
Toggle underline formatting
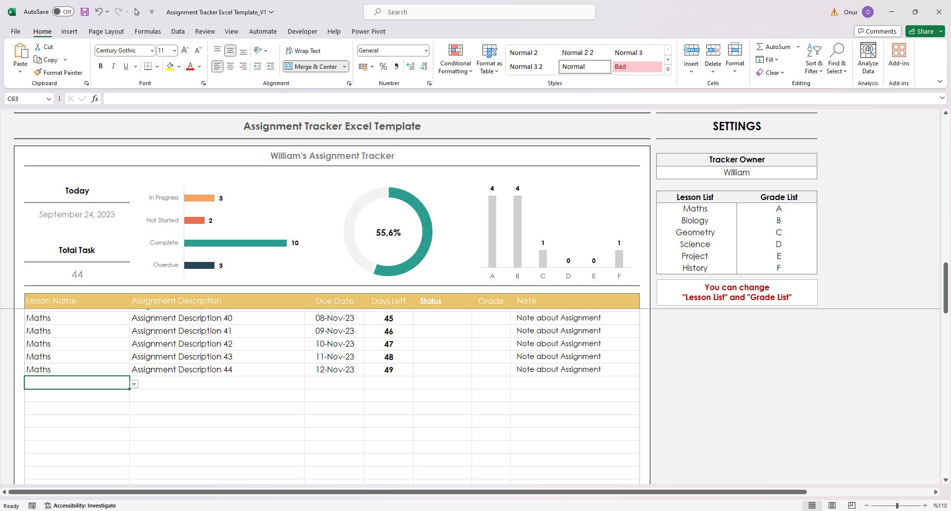click(125, 66)
